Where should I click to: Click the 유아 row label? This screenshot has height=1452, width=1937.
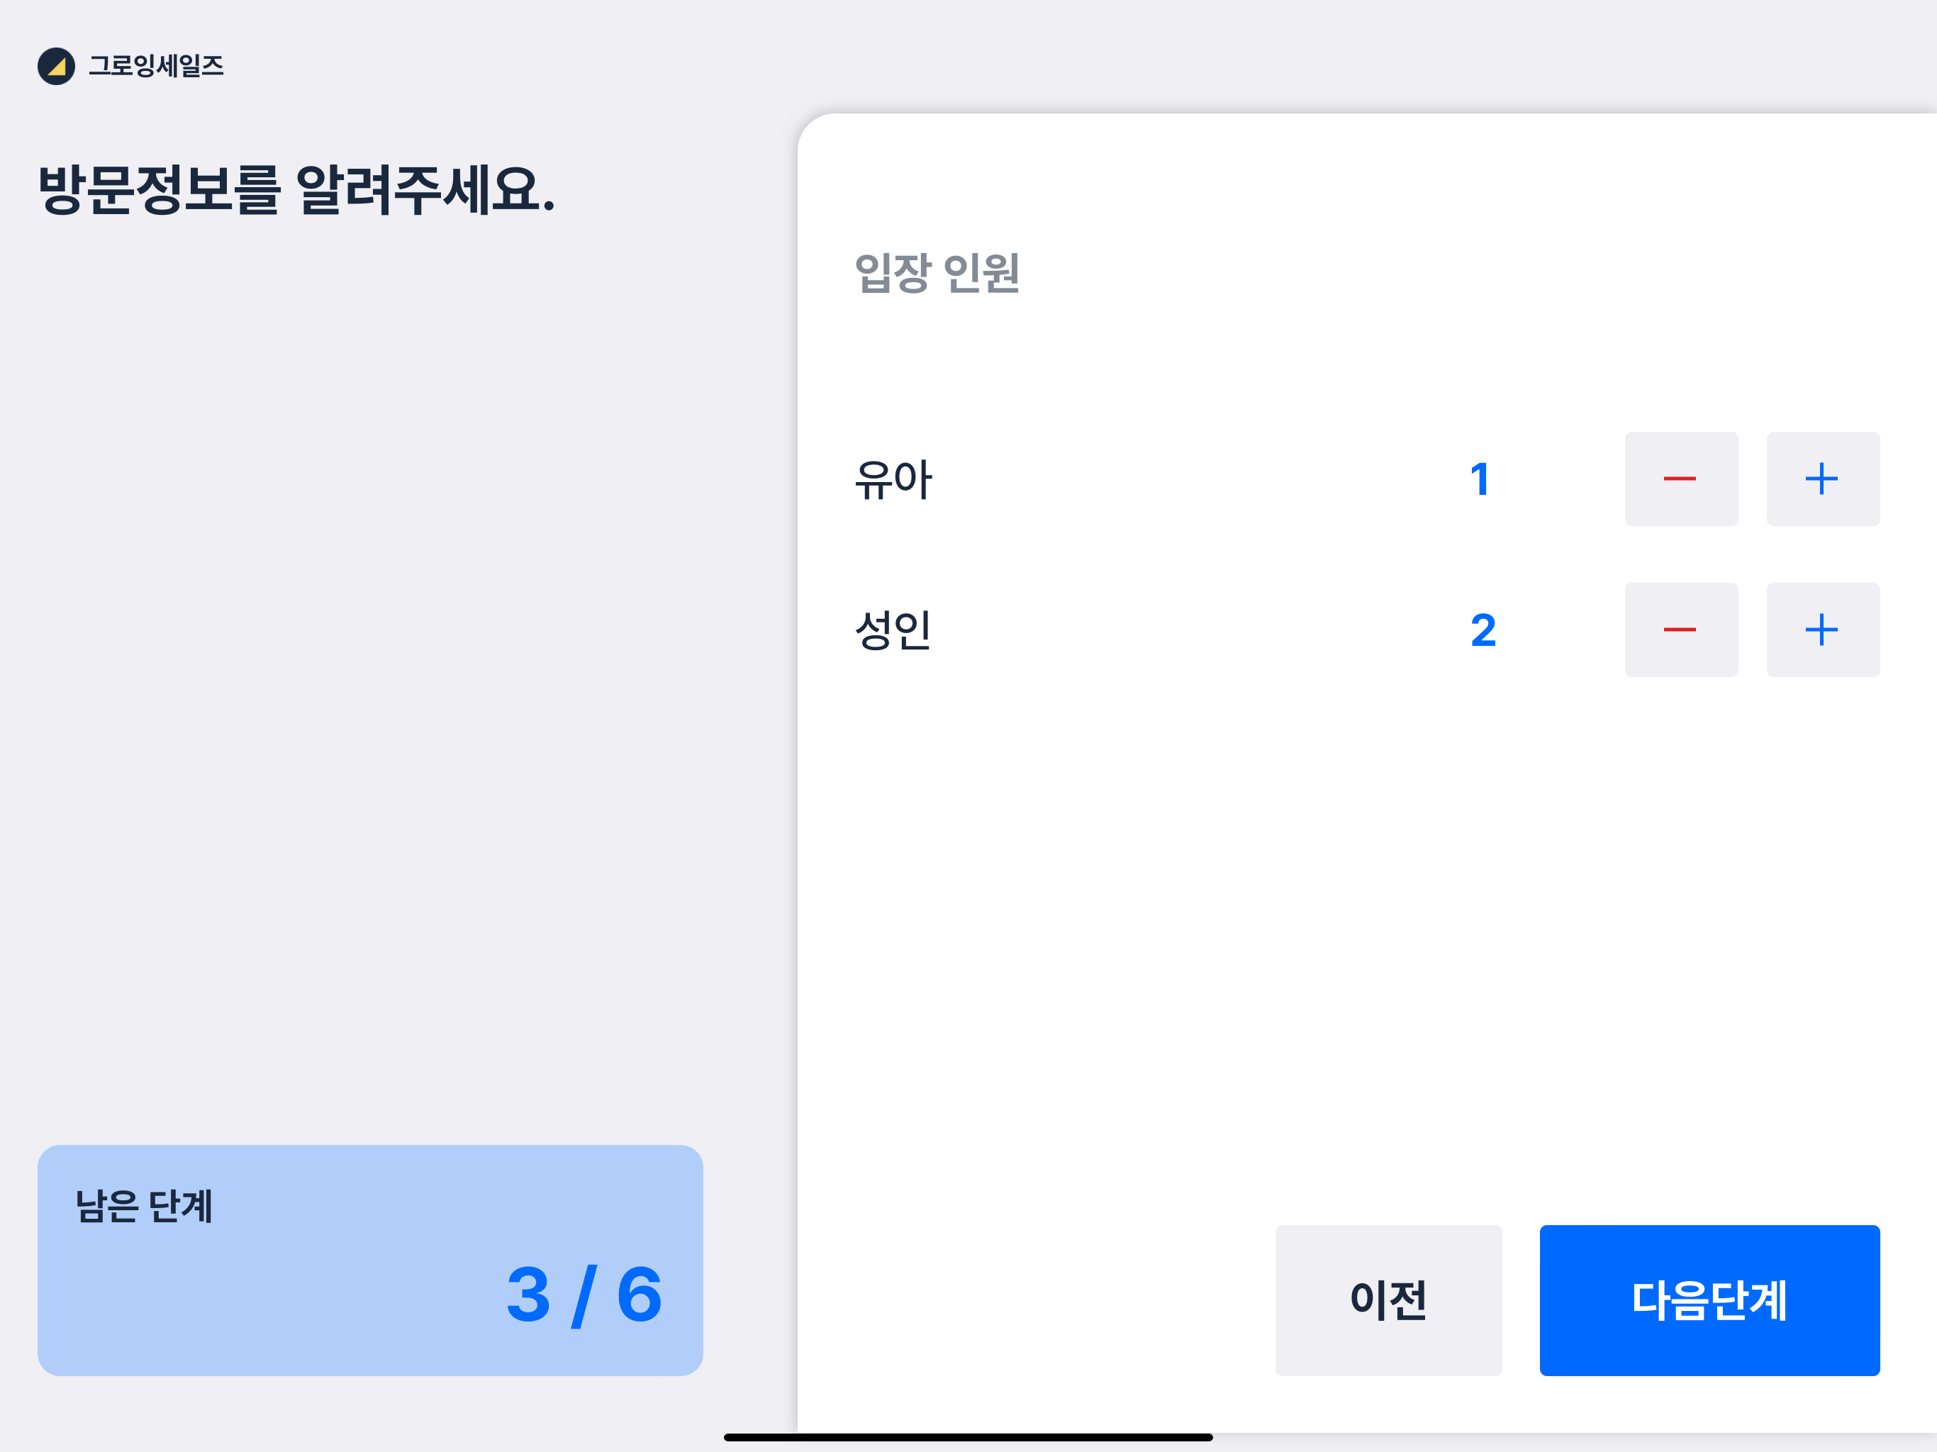tap(893, 480)
